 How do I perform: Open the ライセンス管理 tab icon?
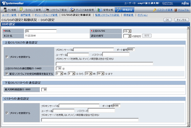tap(22, 10)
